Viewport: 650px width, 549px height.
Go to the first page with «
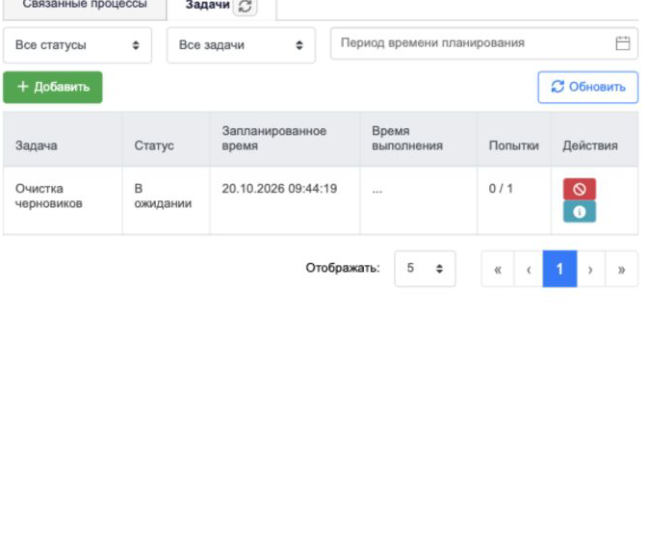(x=498, y=269)
